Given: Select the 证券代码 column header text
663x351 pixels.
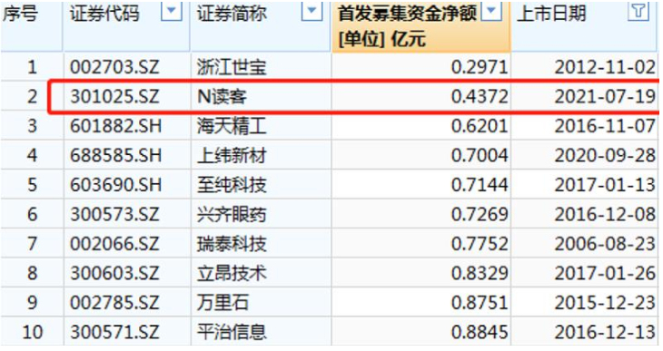Looking at the screenshot, I should [104, 13].
